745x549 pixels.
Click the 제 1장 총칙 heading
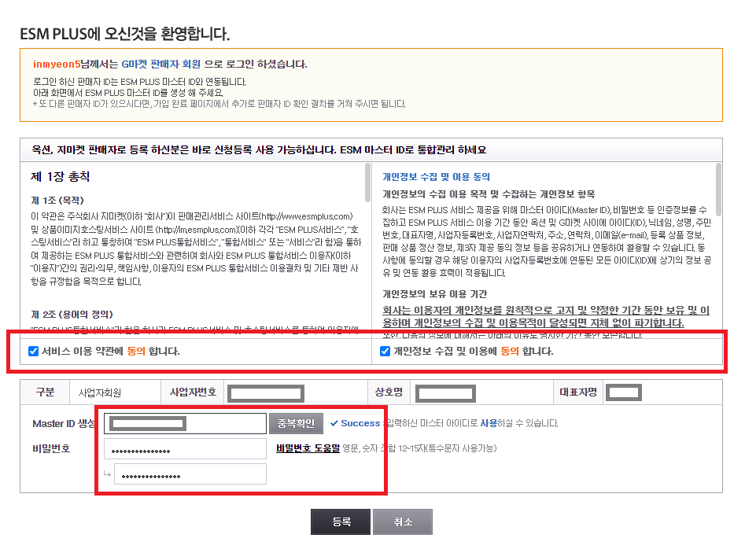coord(61,177)
